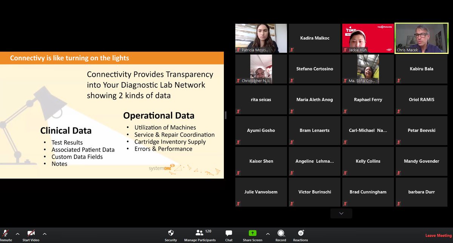Select Chris Macek's video tile
Screen dimensions: 453x243
tap(421, 38)
